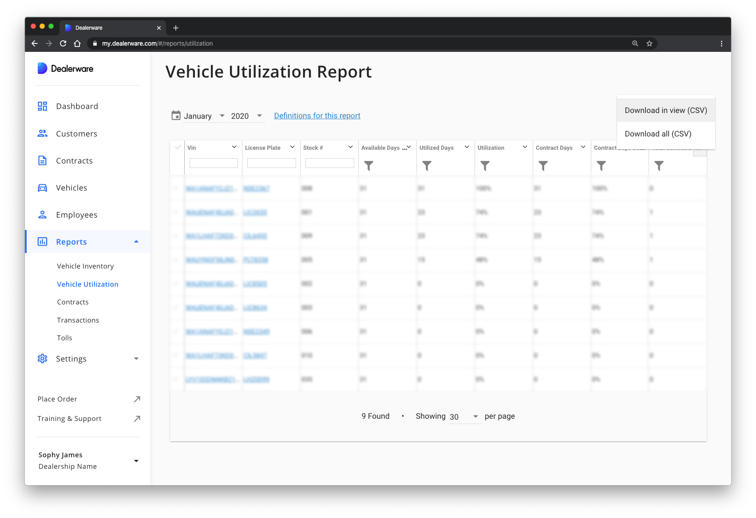
Task: Select the Employees person icon
Action: [42, 214]
